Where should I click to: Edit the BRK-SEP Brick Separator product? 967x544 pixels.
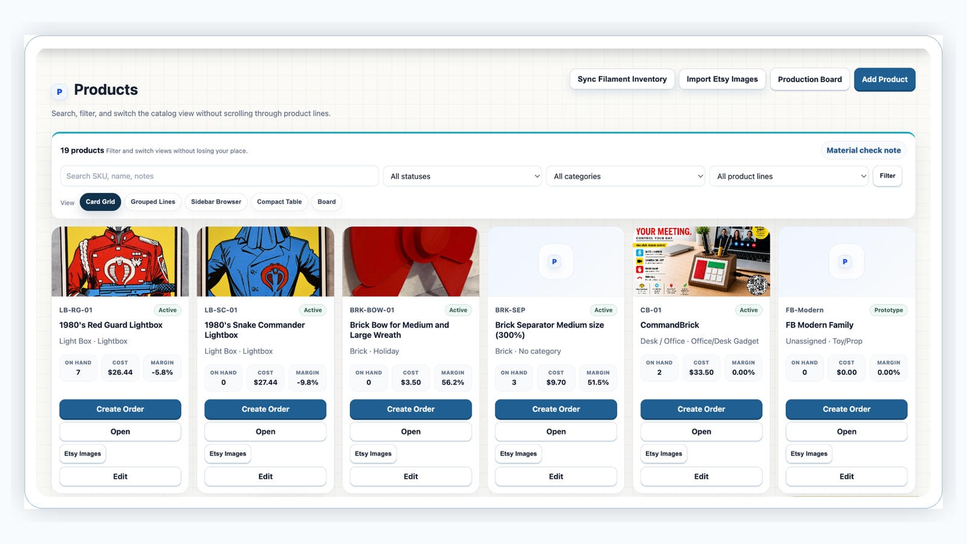coord(556,476)
